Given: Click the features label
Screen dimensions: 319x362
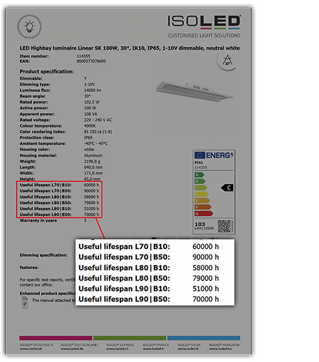Looking at the screenshot, I should [29, 268].
